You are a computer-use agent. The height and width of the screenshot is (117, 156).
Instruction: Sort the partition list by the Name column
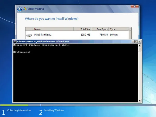click(53, 29)
